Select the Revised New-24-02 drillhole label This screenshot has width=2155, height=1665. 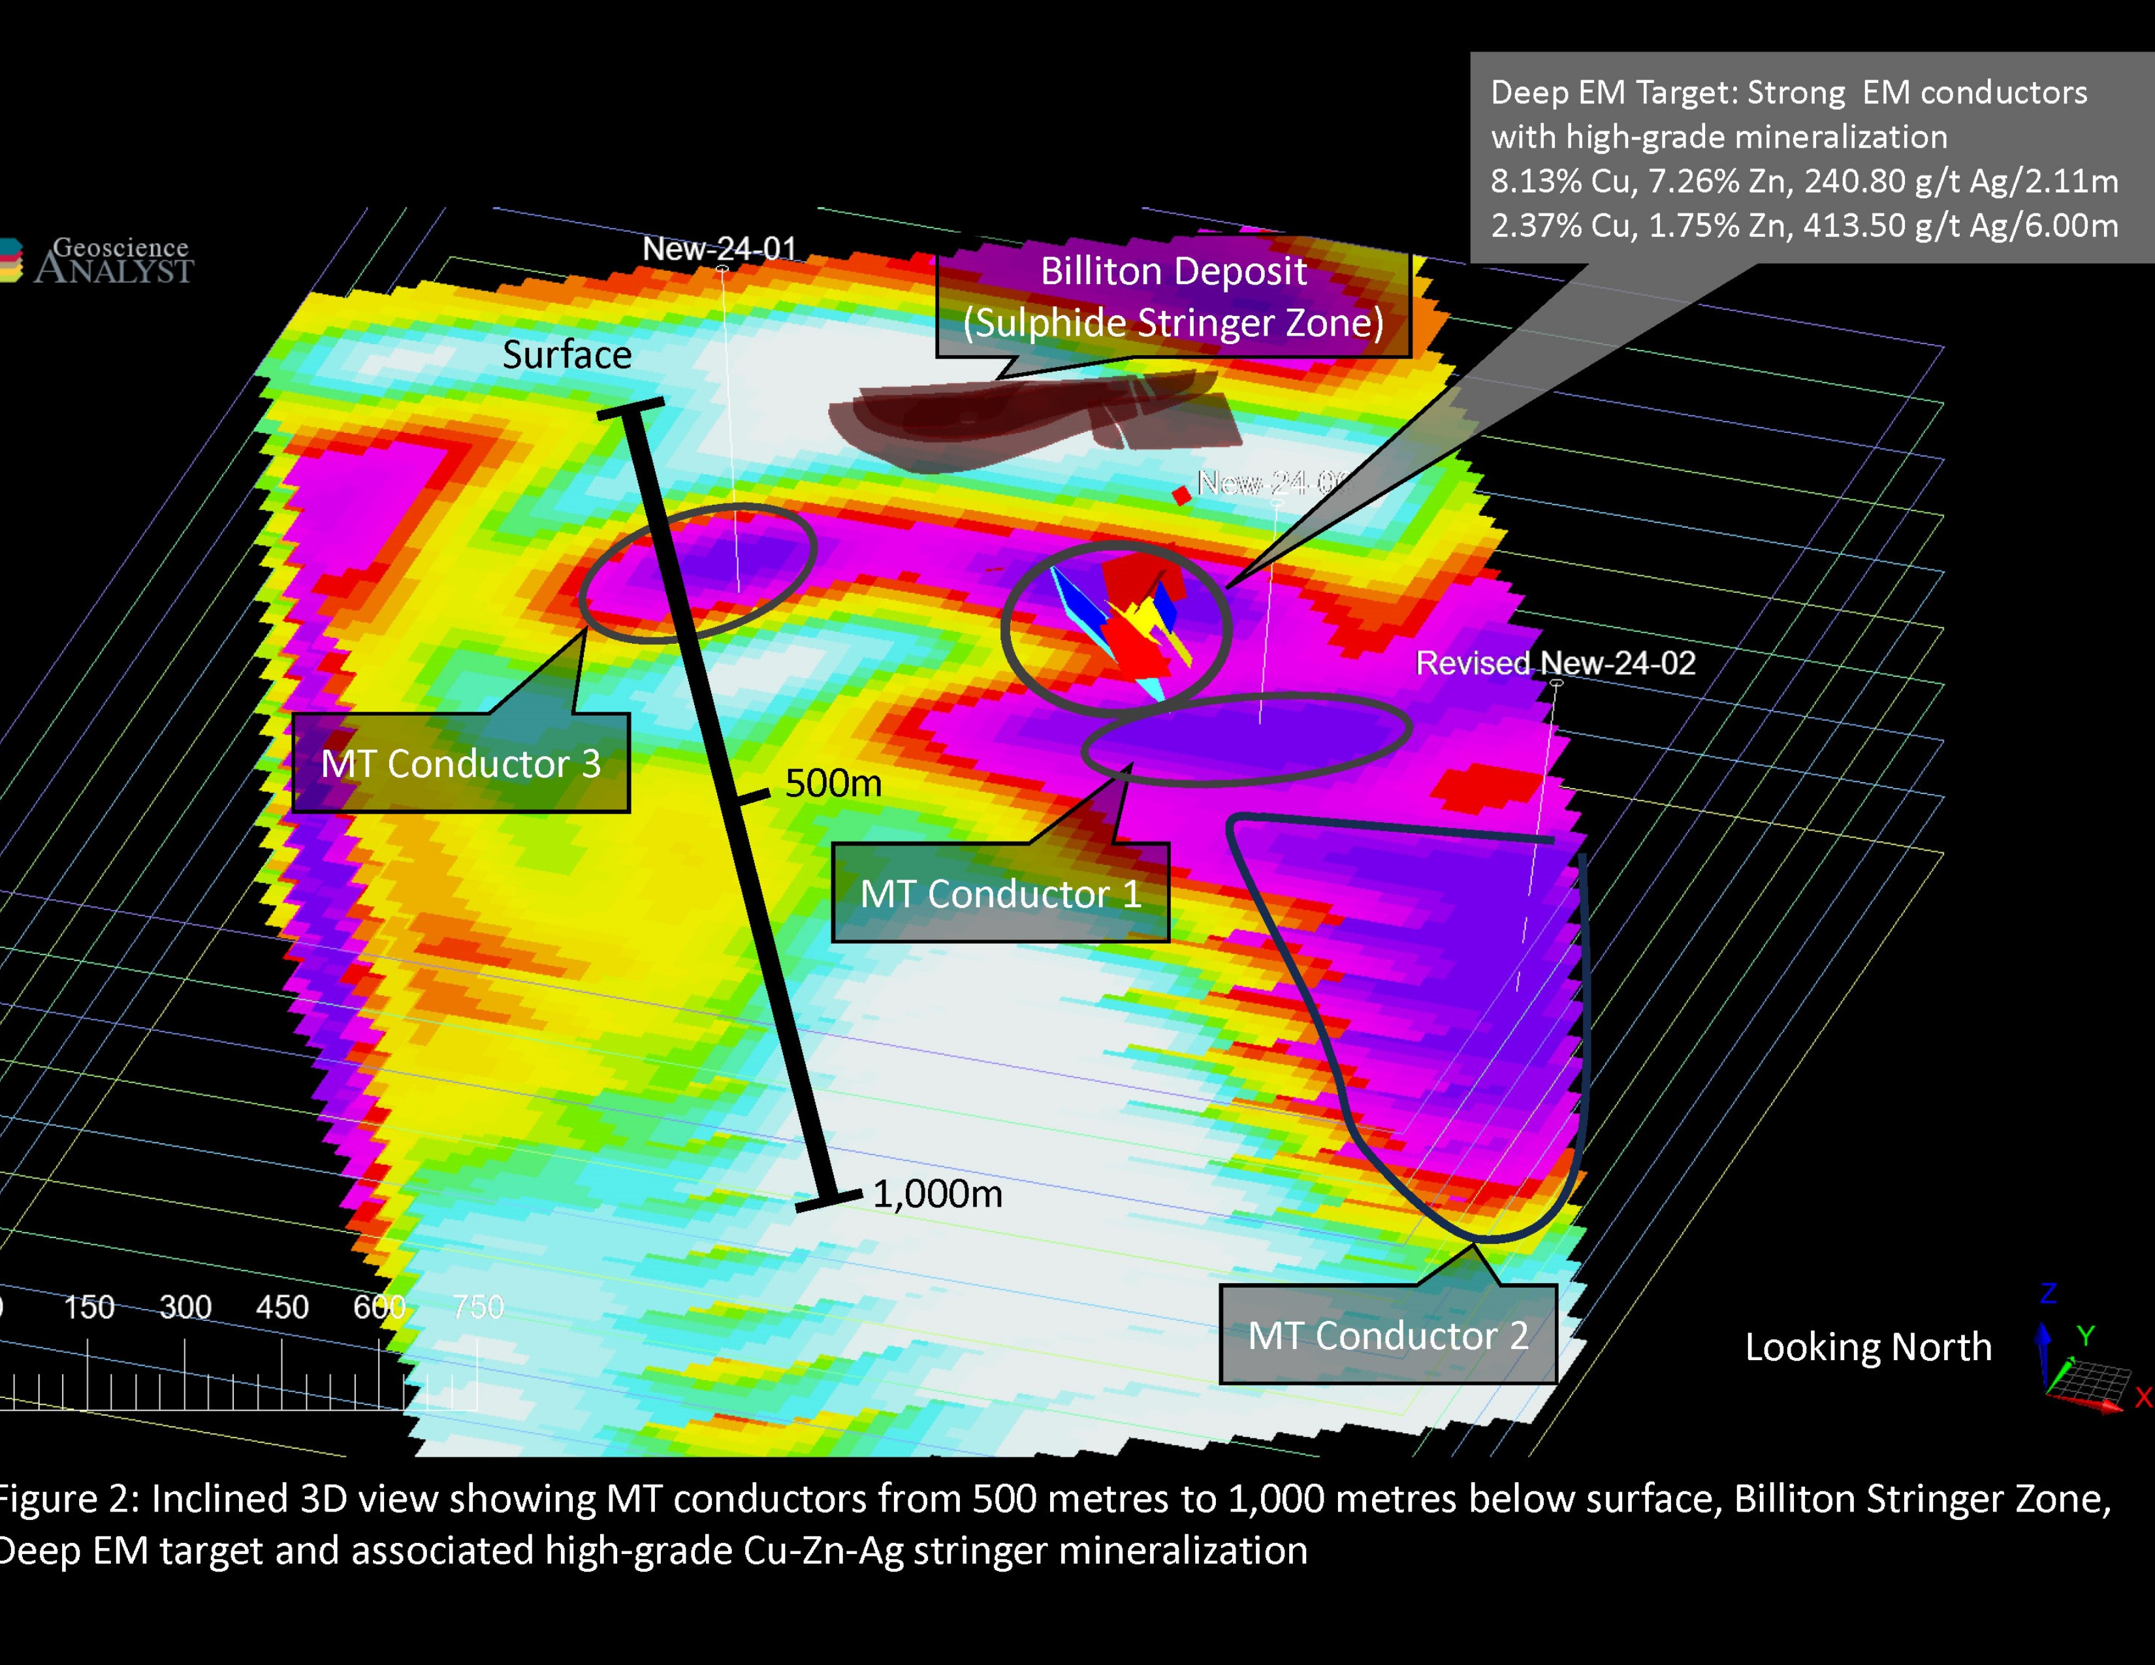[1555, 663]
